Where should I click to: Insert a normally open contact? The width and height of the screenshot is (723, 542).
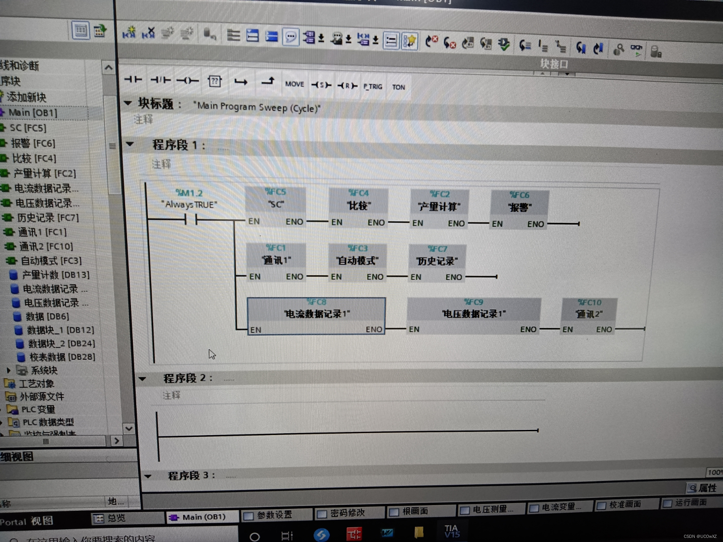(x=133, y=79)
